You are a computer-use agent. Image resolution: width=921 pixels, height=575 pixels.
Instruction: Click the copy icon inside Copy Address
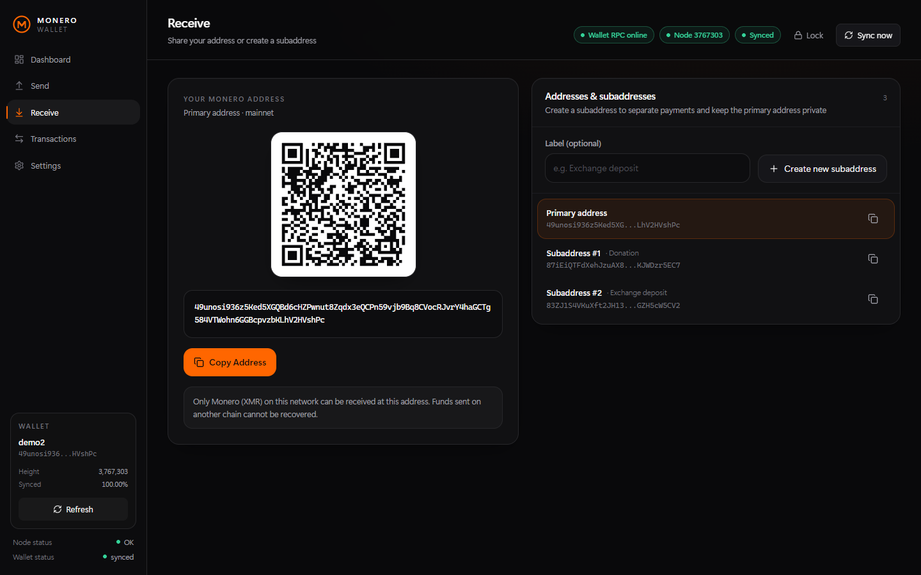pyautogui.click(x=199, y=362)
